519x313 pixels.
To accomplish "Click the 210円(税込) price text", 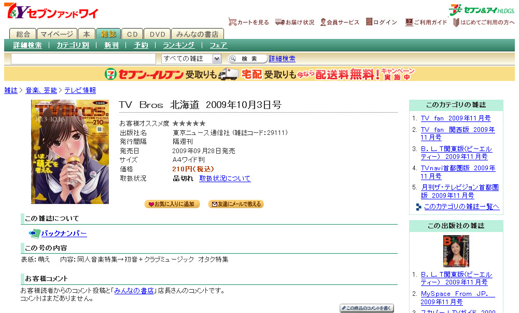I will (x=193, y=169).
